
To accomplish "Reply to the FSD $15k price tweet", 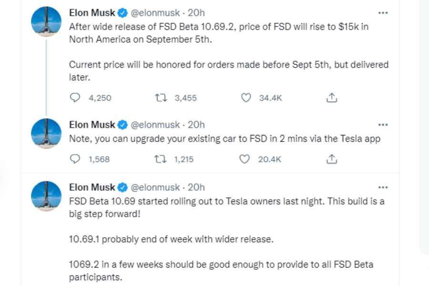I will [75, 98].
